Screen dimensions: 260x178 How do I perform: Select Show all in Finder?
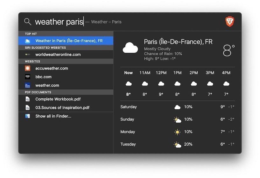tap(53, 116)
